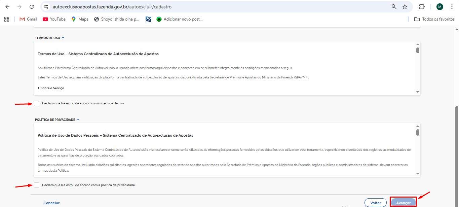
Task: Click the Avançar button
Action: [403, 202]
